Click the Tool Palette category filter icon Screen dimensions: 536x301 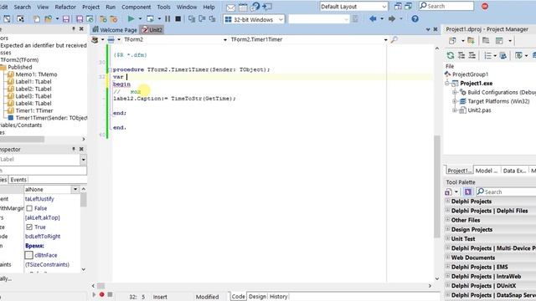pos(449,191)
